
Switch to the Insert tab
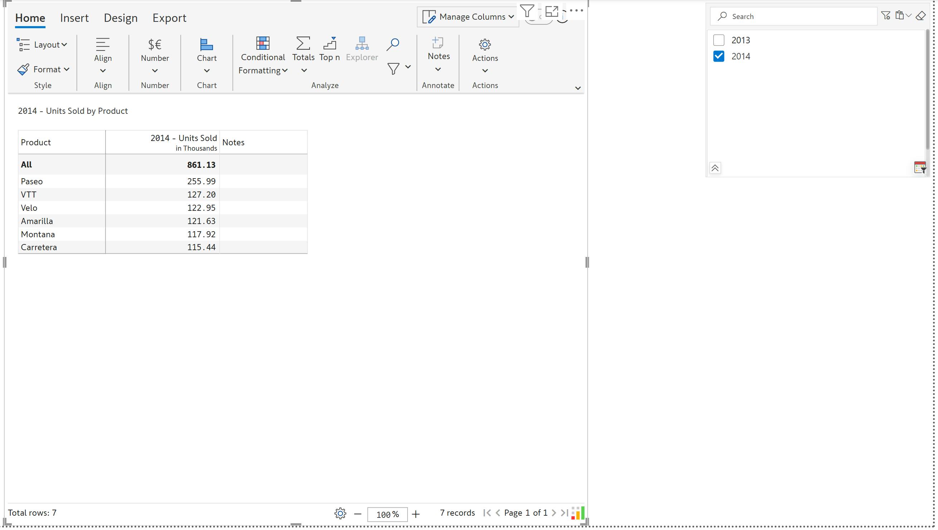(74, 18)
